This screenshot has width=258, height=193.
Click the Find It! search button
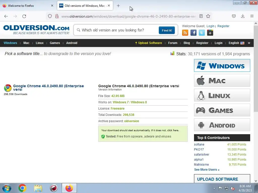167,30
